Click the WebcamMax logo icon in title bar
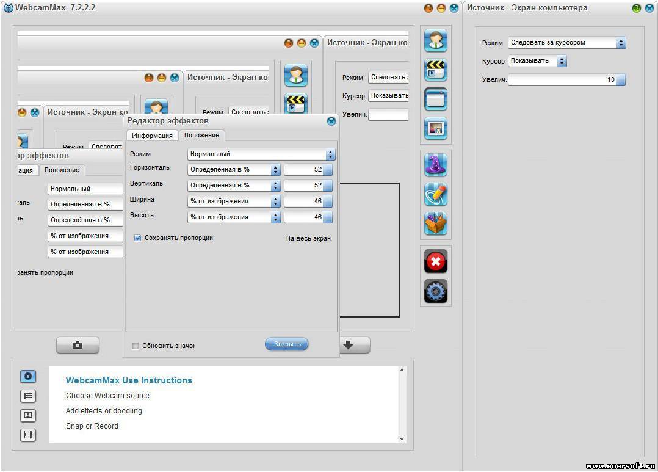Screen dimensions: 658x472 [8, 7]
